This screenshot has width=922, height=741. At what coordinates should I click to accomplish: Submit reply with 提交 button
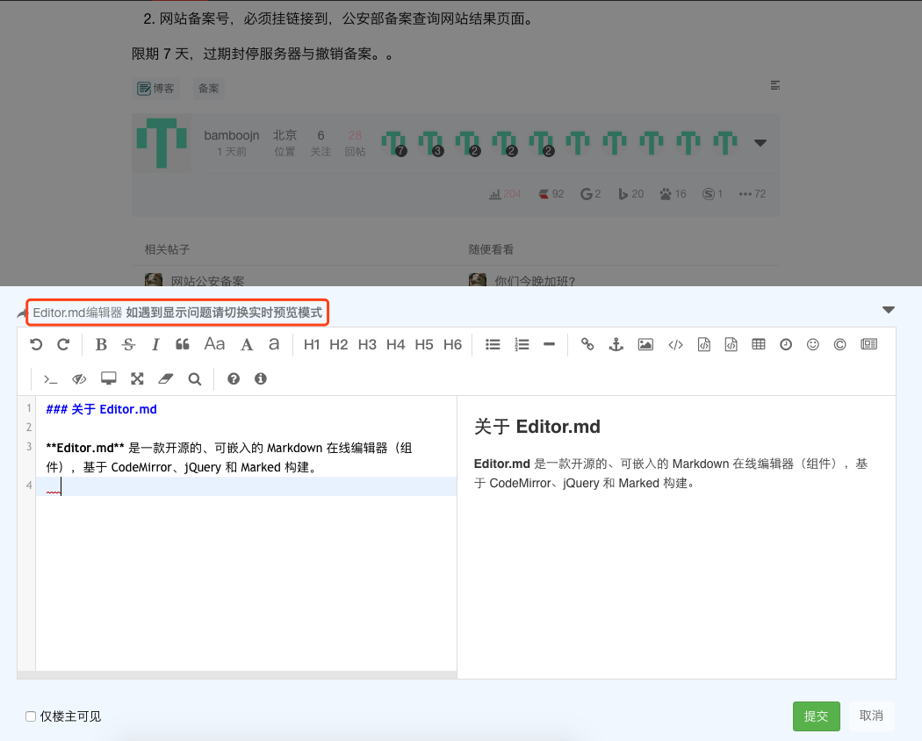(816, 716)
